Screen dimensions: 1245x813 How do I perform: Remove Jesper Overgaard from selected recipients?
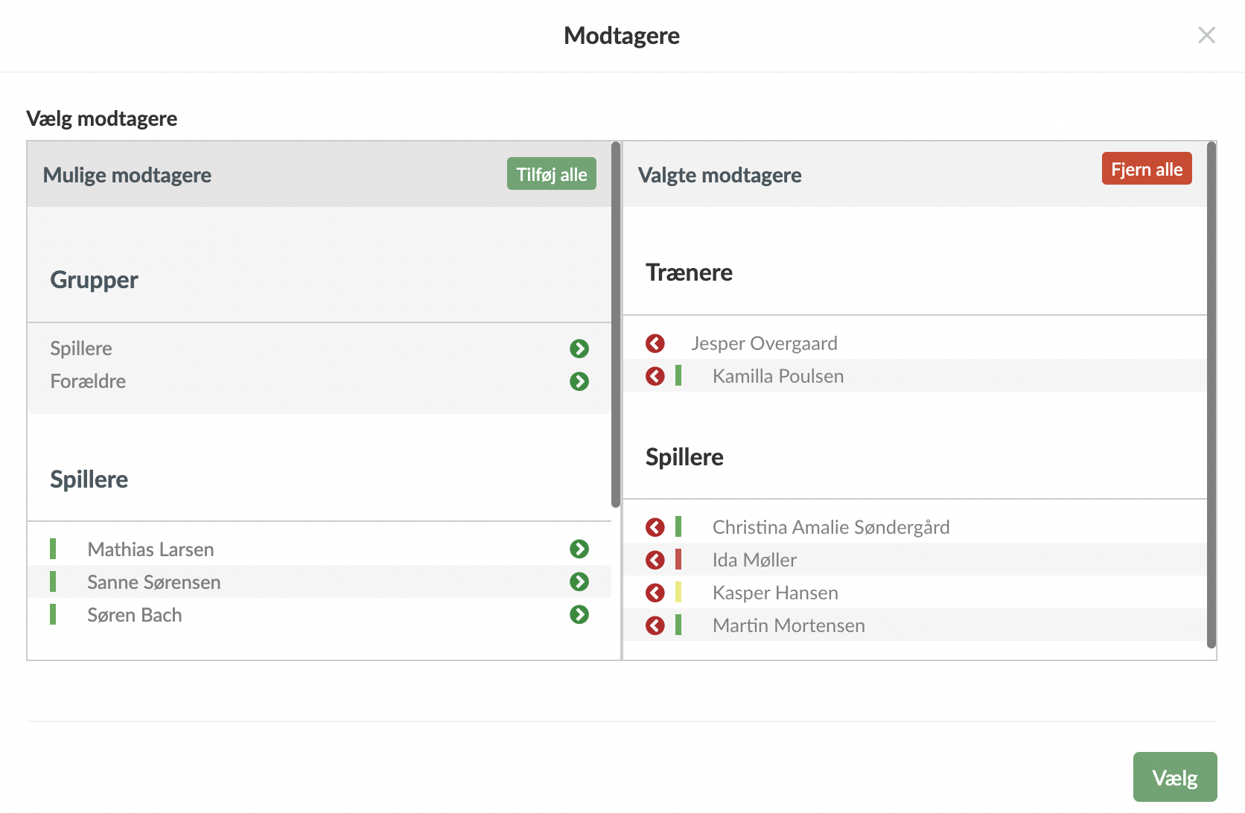coord(655,343)
